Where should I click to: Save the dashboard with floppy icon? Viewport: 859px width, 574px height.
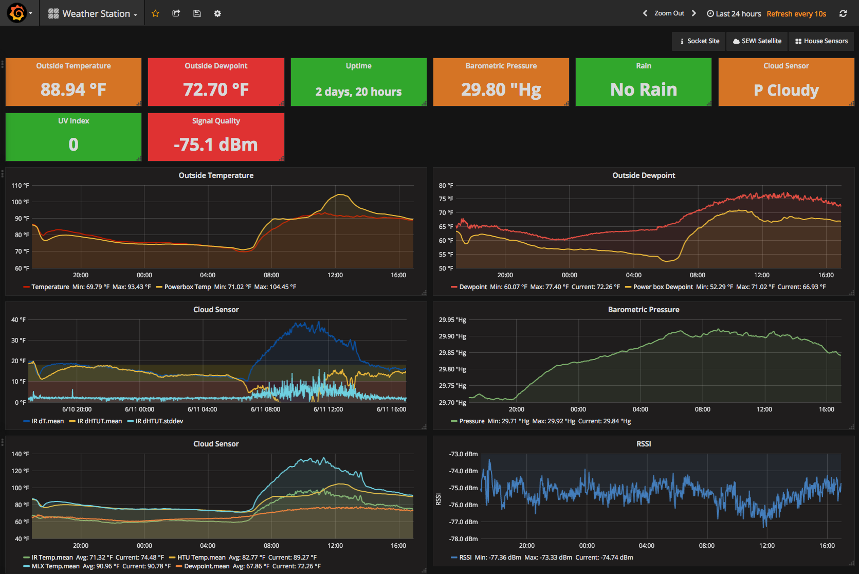point(197,13)
